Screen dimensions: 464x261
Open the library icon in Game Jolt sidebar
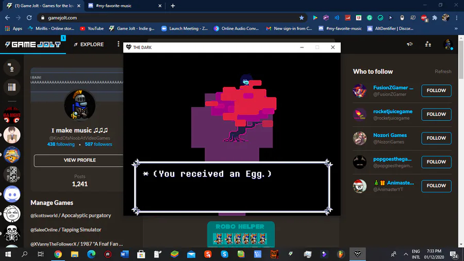[x=12, y=87]
